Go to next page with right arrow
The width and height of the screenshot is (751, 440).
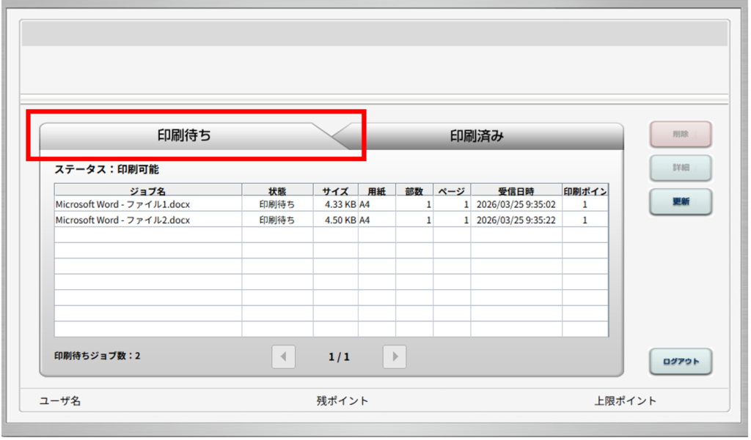pyautogui.click(x=395, y=357)
